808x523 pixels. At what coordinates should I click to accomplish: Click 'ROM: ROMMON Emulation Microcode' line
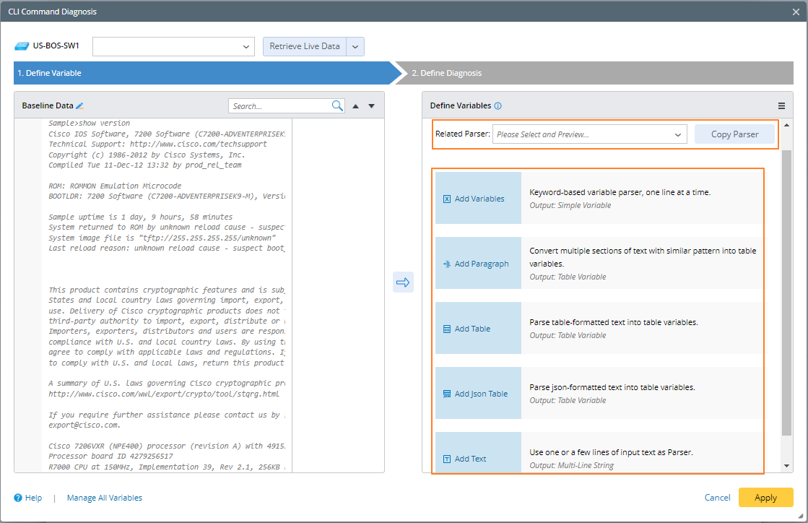point(115,186)
